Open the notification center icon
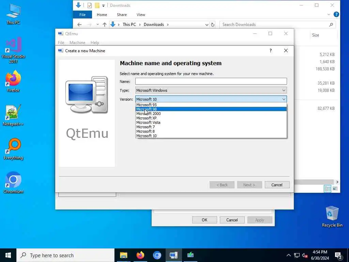This screenshot has width=349, height=262. coord(338,256)
